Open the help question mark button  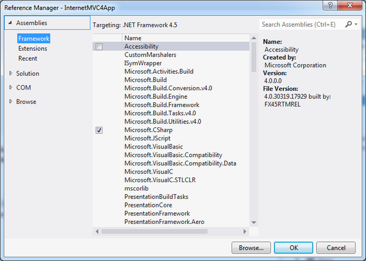[330, 5]
